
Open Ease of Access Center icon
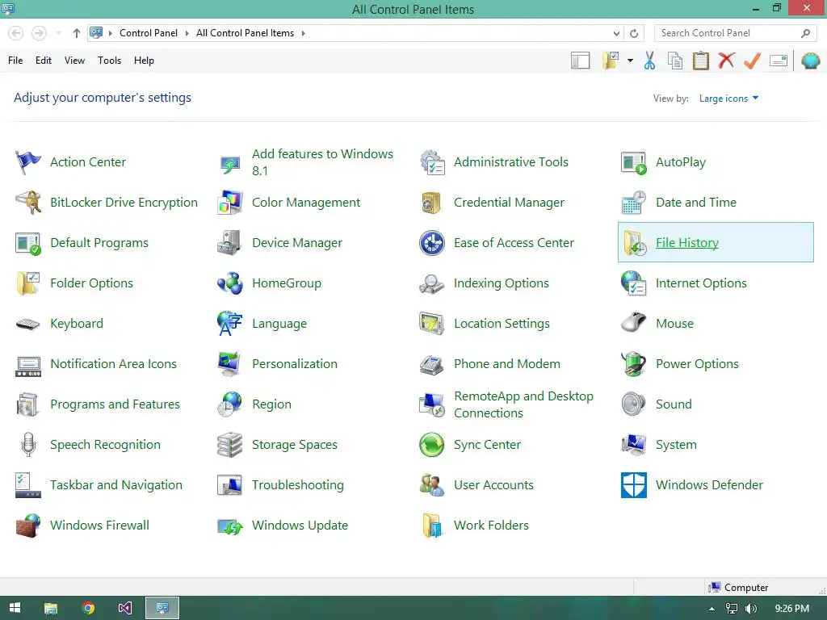[432, 242]
